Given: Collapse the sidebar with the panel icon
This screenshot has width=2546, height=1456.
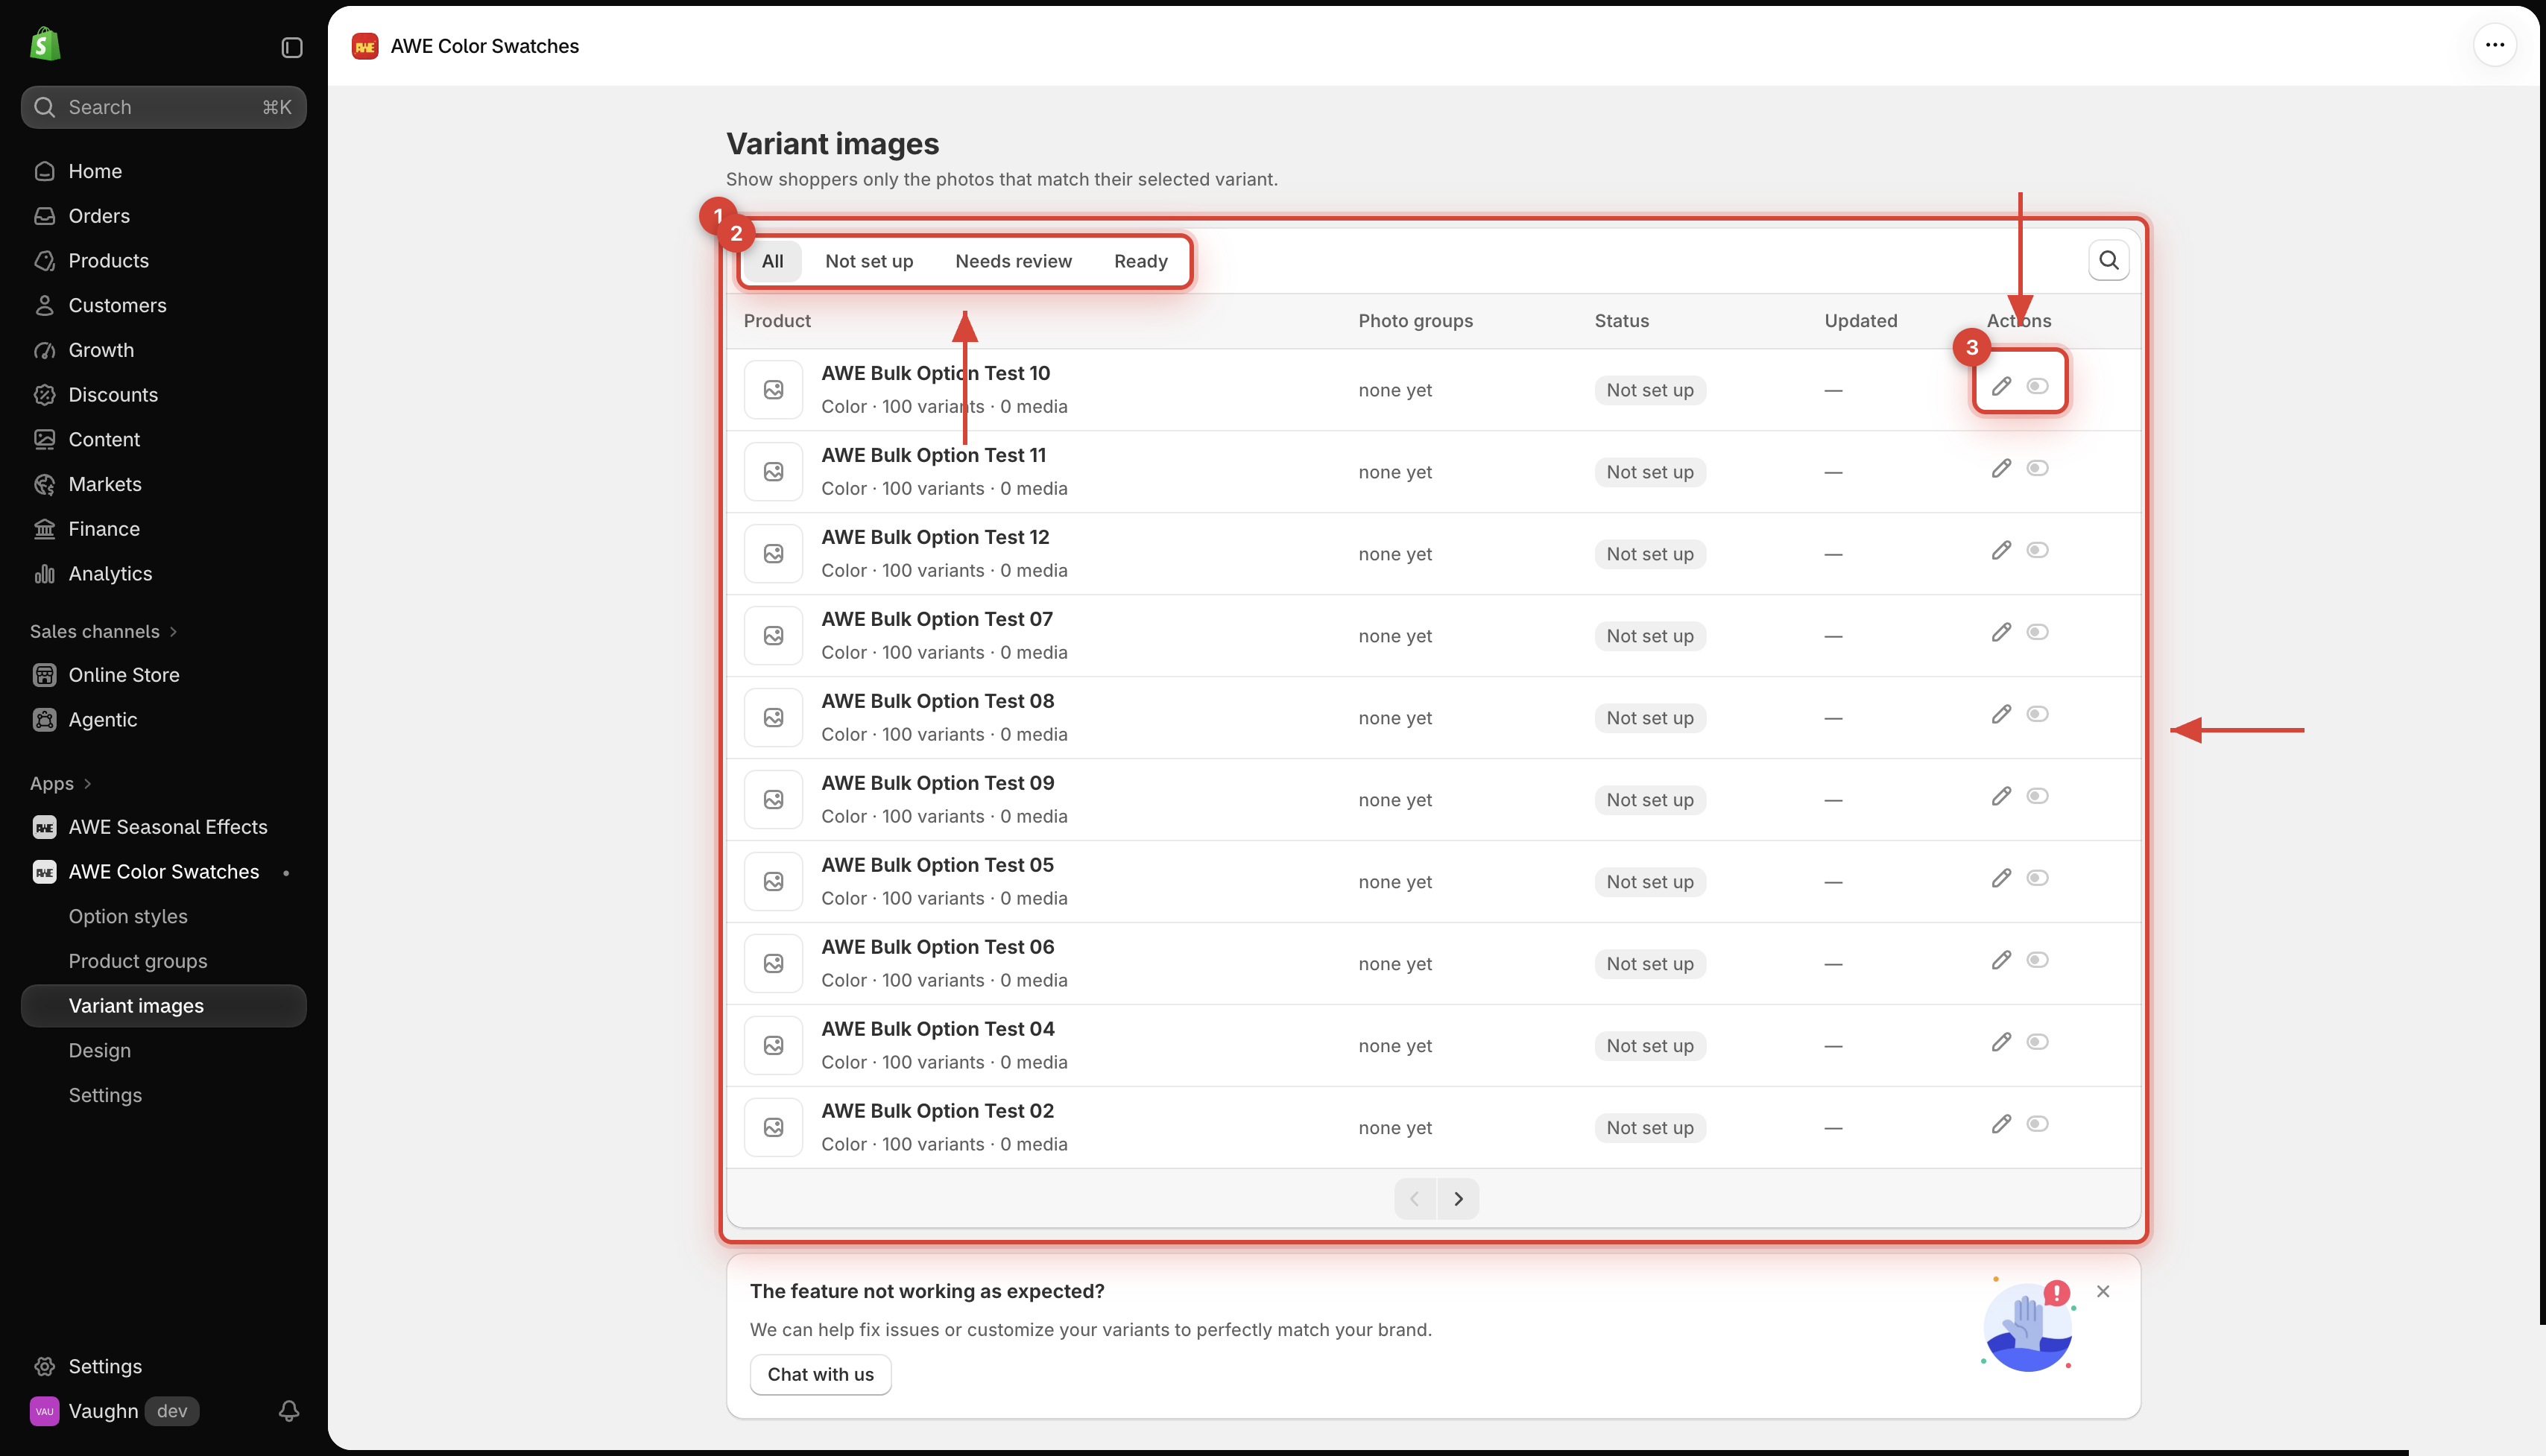Looking at the screenshot, I should [292, 47].
